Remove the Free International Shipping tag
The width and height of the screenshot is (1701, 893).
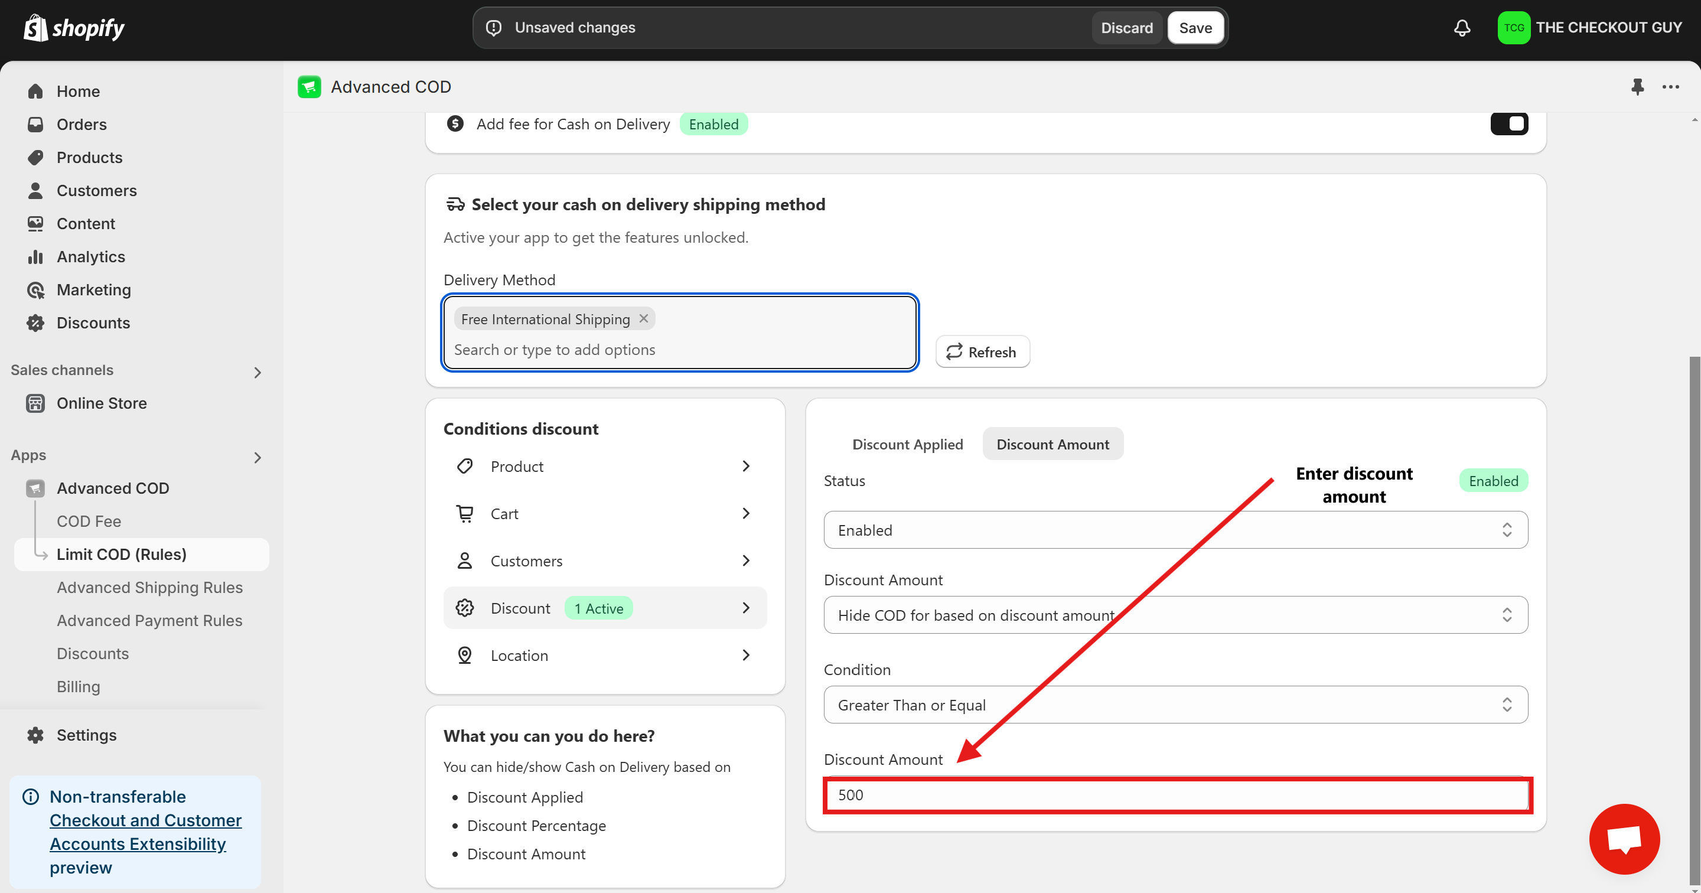pyautogui.click(x=643, y=318)
